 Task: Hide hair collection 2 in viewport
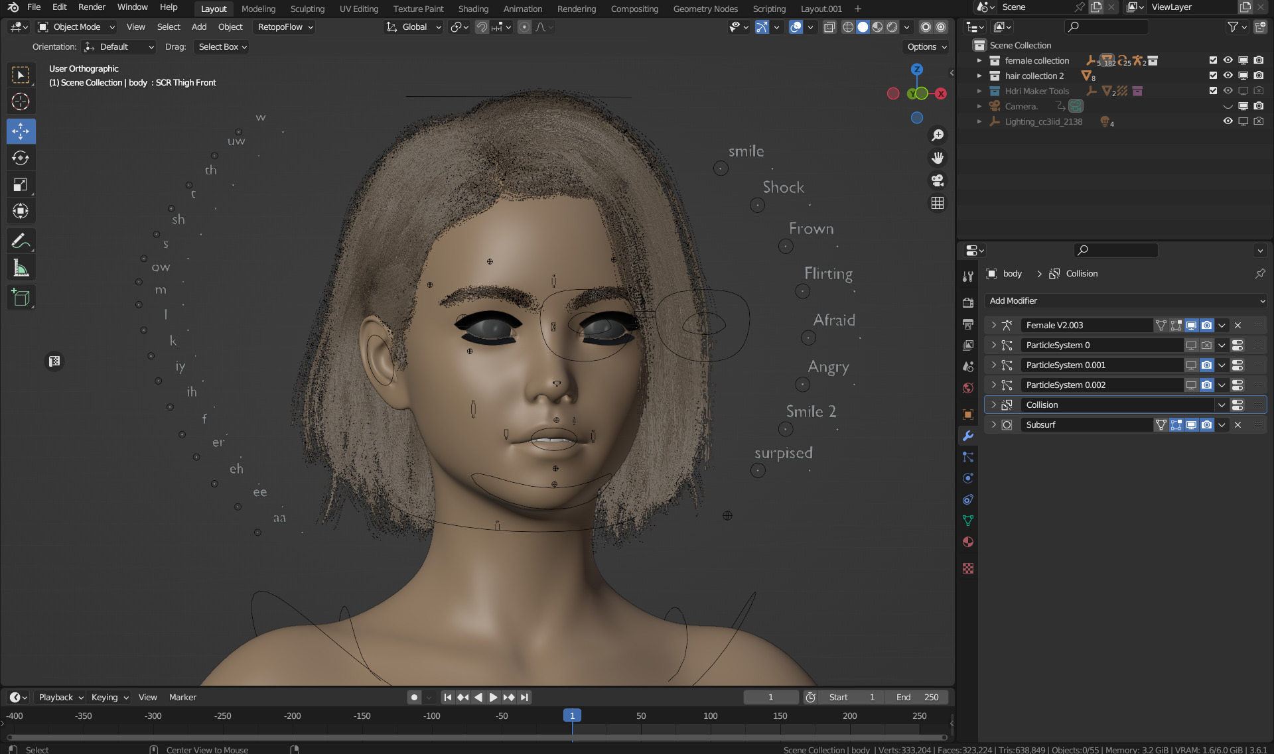point(1228,76)
